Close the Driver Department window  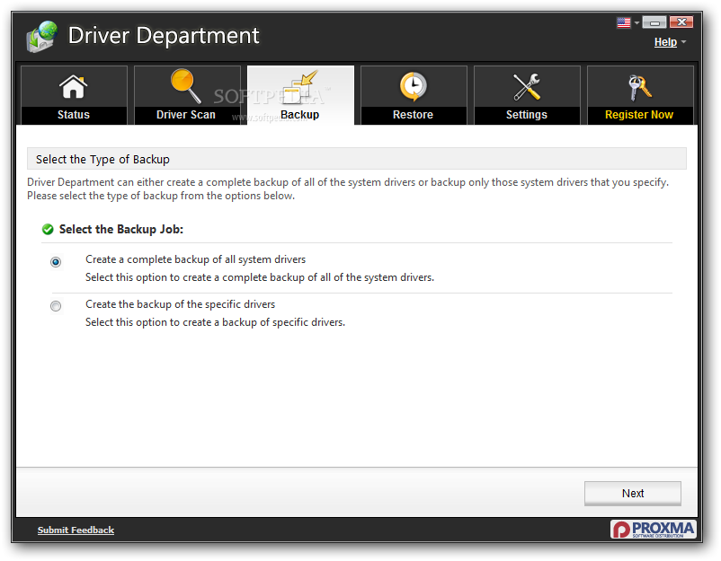pos(681,22)
